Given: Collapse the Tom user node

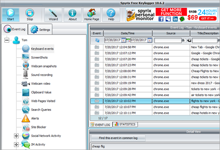Looking at the screenshot, I should click(x=7, y=40).
